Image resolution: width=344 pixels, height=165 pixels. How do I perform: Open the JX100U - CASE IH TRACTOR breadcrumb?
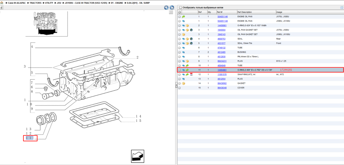pyautogui.click(x=86, y=3)
